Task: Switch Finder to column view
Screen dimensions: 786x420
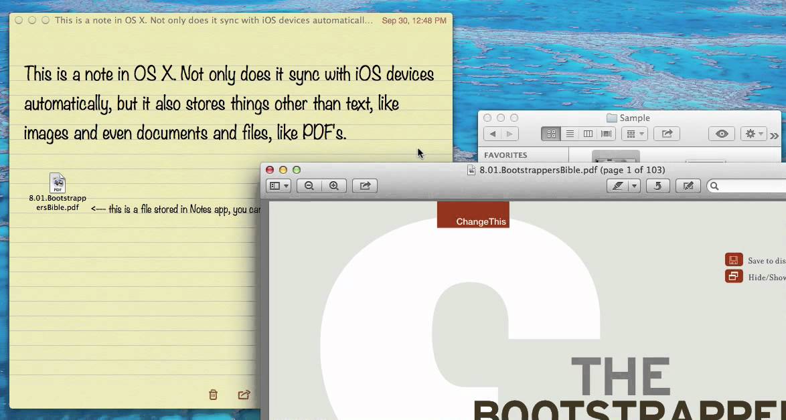Action: tap(588, 134)
